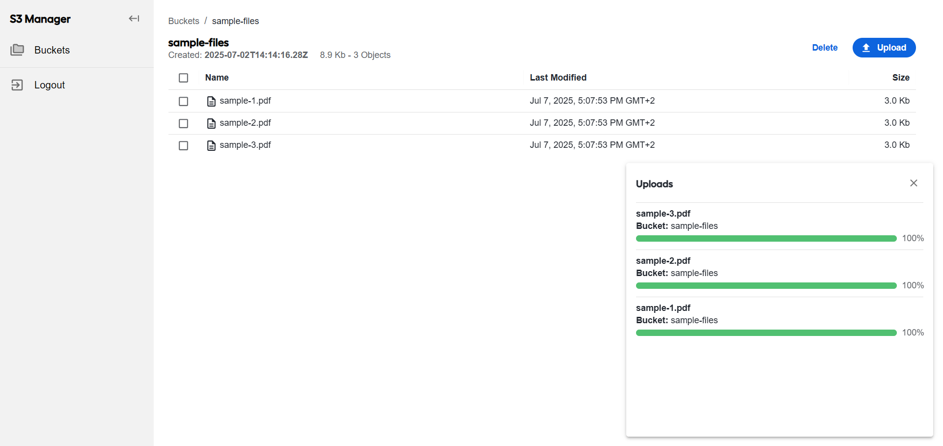This screenshot has width=943, height=446.
Task: Close the Uploads panel
Action: 914,183
